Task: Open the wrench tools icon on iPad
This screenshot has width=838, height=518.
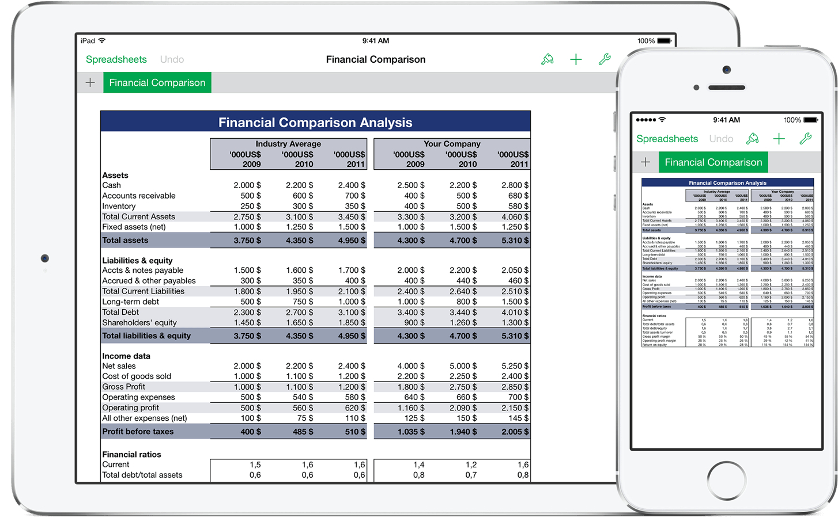Action: point(604,59)
